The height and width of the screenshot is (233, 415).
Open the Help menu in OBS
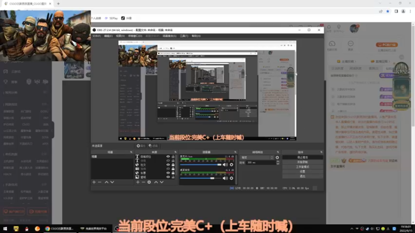point(196,36)
